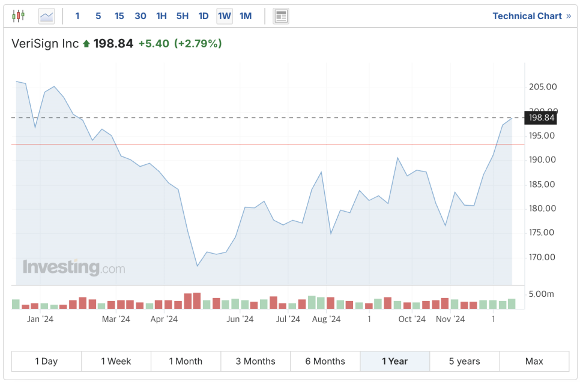Set interval to 5H
Viewport: 580px width, 382px height.
[x=183, y=16]
